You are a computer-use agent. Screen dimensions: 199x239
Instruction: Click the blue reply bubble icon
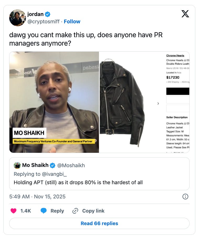(43, 211)
